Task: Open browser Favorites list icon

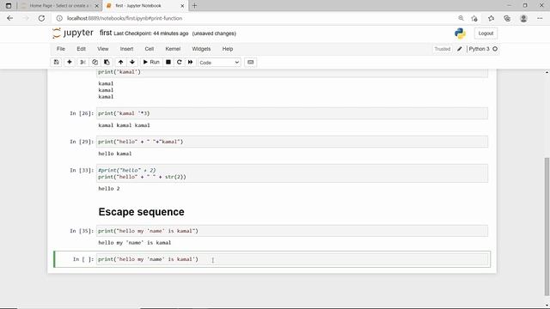Action: (x=491, y=18)
